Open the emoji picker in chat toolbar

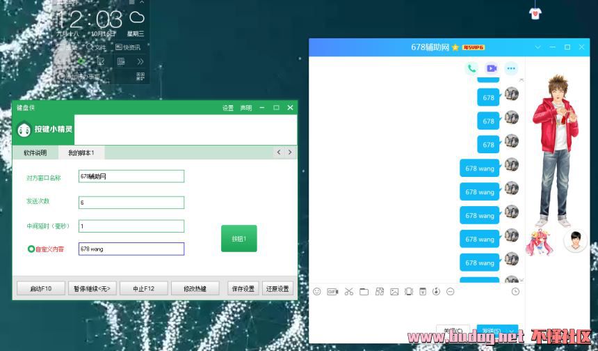click(x=317, y=292)
